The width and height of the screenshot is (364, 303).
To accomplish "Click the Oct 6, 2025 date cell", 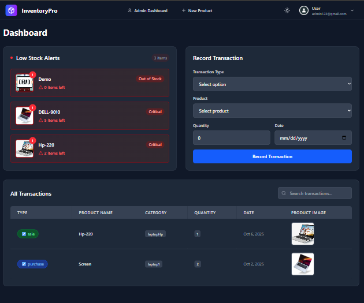I will pos(254,234).
